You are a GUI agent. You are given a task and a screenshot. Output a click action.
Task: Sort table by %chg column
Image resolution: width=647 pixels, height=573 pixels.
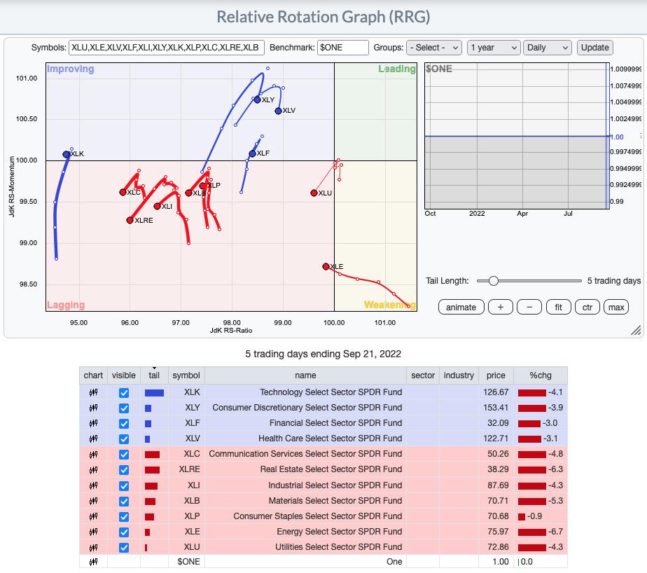(x=540, y=375)
